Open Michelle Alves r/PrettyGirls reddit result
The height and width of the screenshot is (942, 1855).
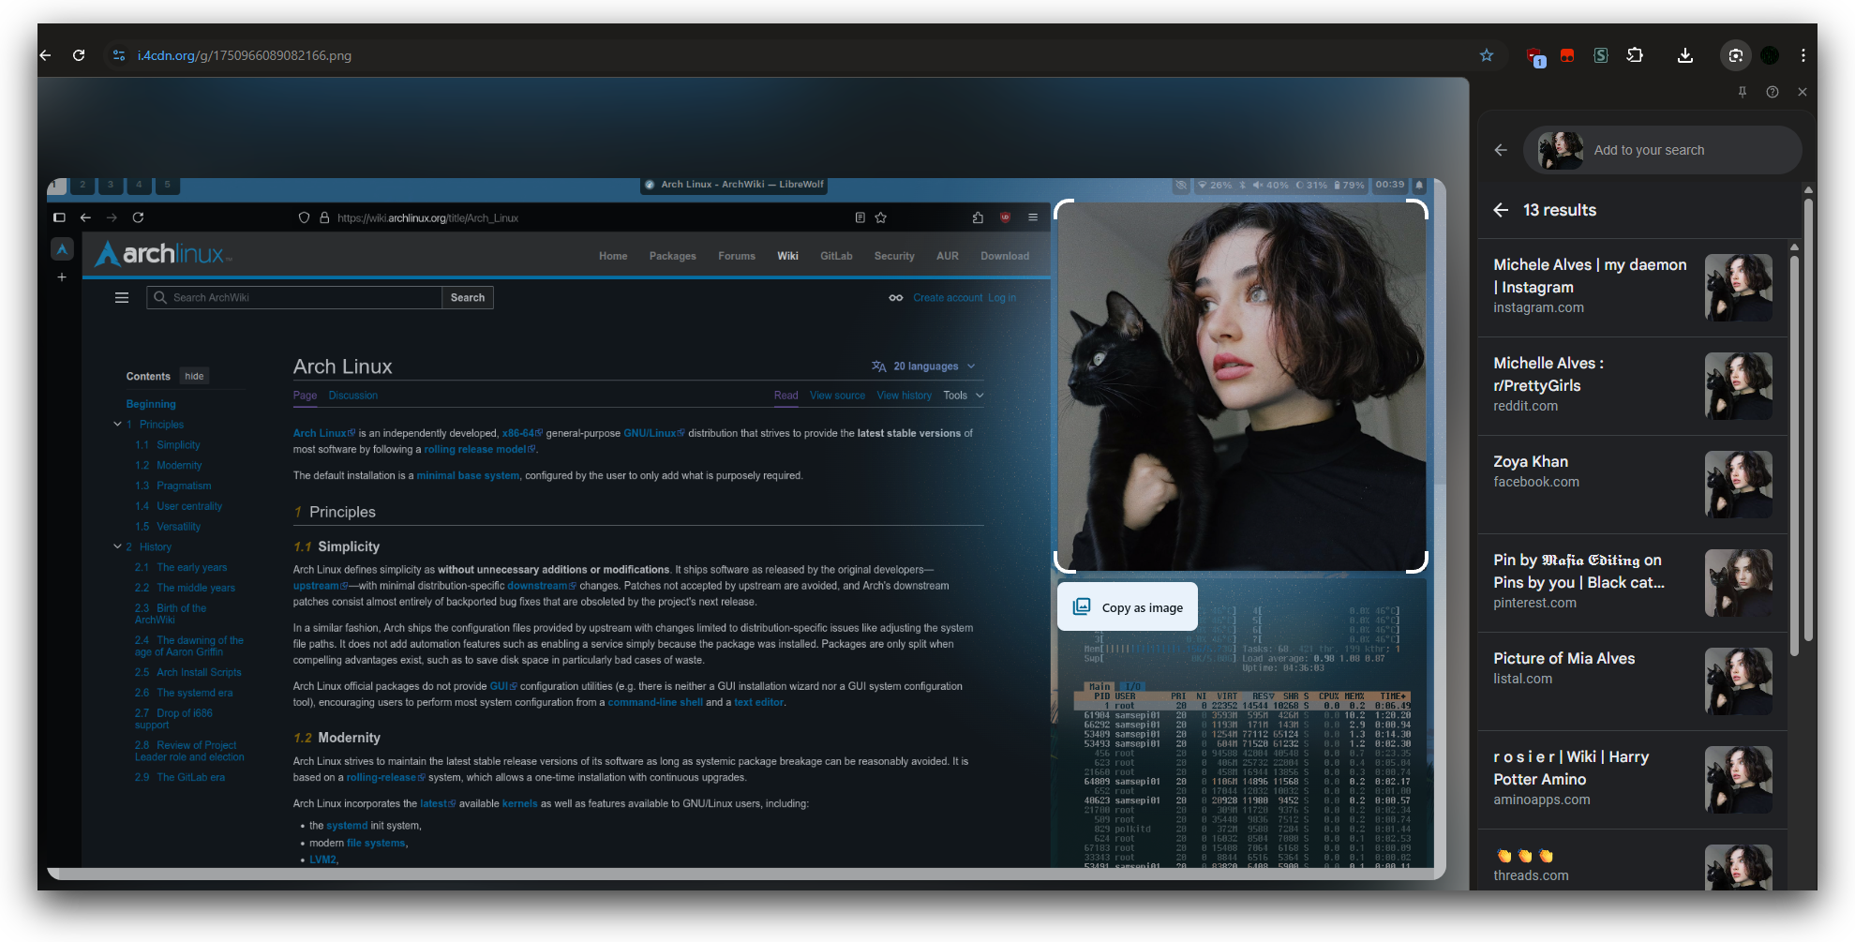(x=1633, y=385)
